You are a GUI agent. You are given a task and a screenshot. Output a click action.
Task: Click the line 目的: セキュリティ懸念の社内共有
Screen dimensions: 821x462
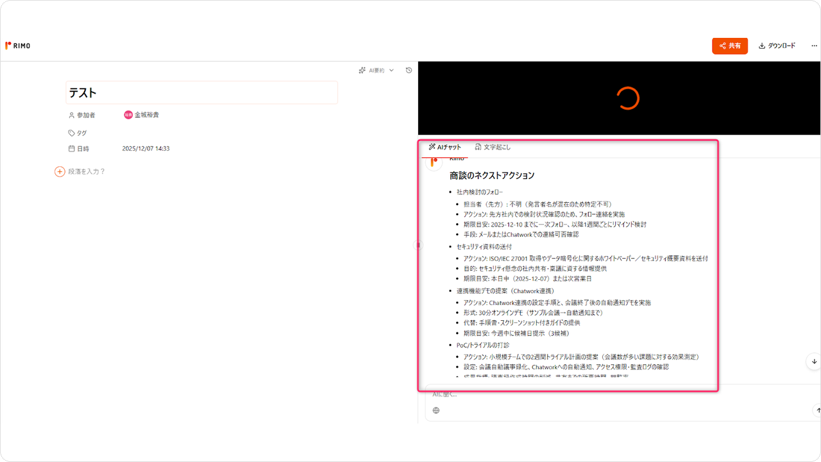click(535, 268)
